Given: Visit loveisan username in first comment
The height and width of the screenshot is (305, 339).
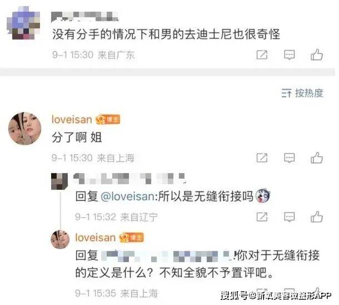Looking at the screenshot, I should pos(72,120).
